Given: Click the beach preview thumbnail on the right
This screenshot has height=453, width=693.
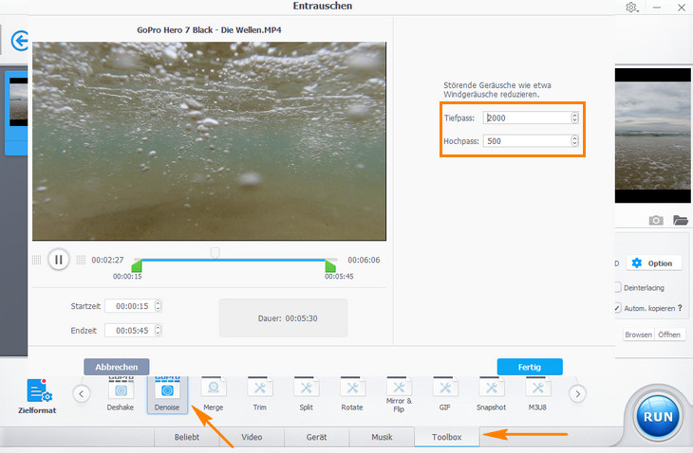Looking at the screenshot, I should (x=653, y=136).
